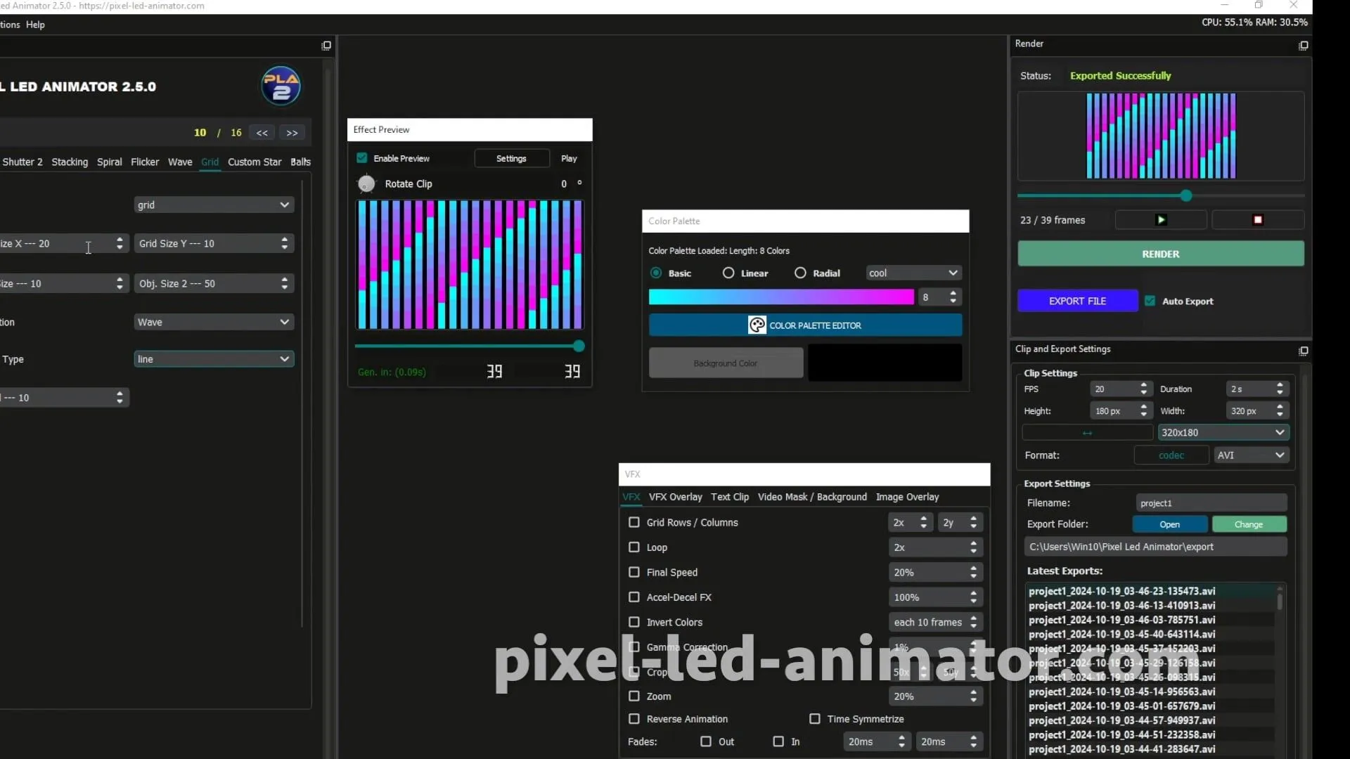
Task: Open Video Mask / Background tab
Action: point(812,497)
